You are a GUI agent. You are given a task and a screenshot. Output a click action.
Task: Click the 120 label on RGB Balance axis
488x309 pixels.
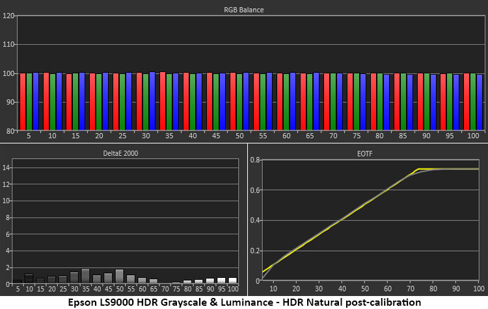click(8, 16)
